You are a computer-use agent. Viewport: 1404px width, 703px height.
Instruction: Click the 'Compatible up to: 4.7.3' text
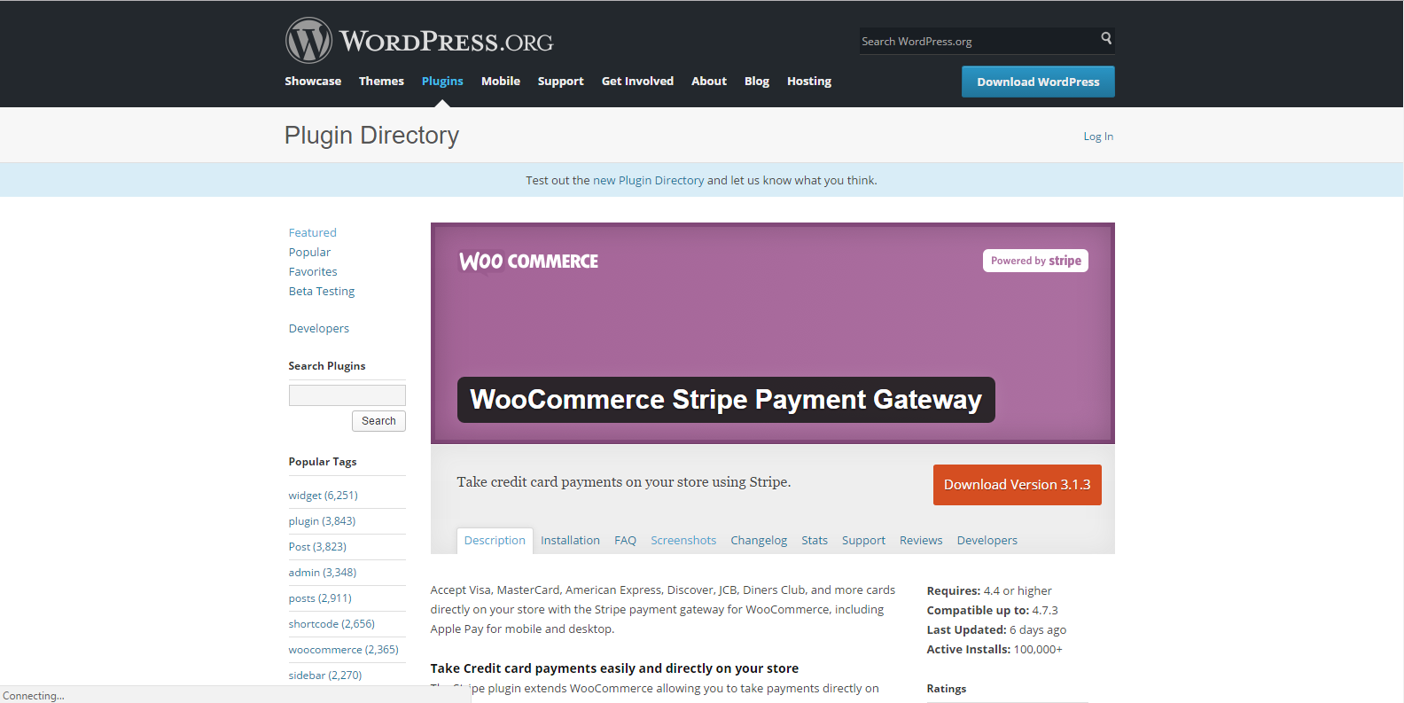[x=992, y=611]
